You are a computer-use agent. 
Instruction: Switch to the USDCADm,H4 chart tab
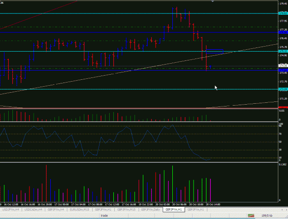coord(33,210)
